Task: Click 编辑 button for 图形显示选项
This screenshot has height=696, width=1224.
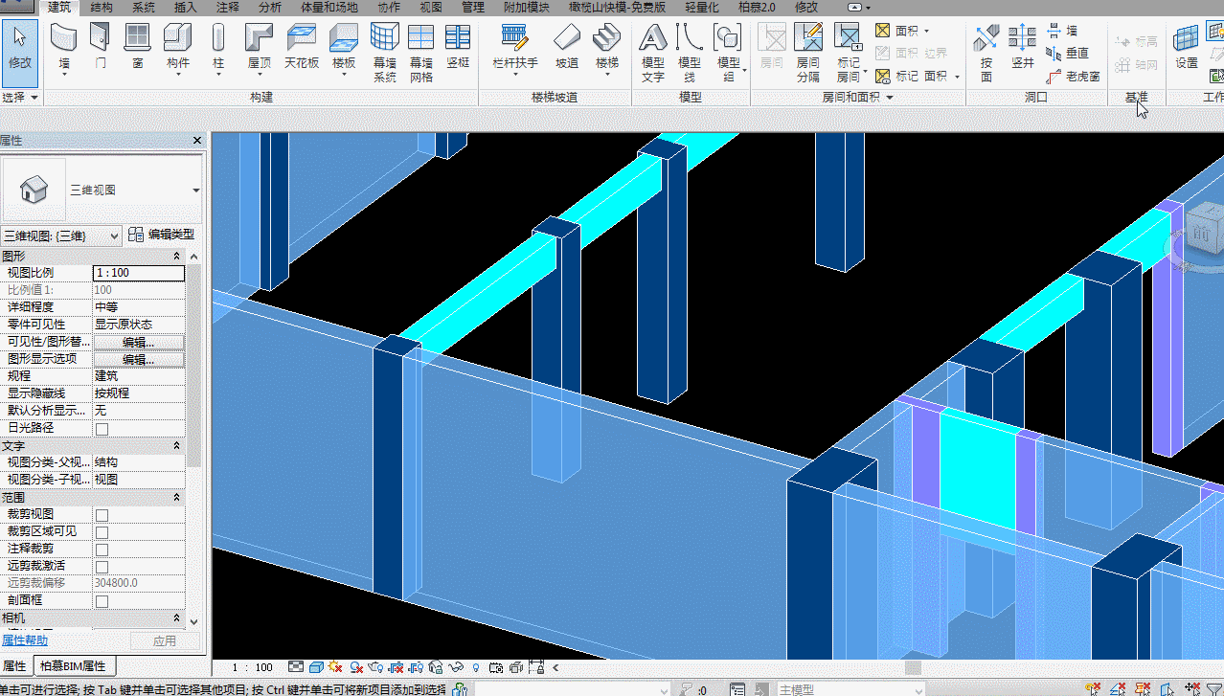Action: 139,360
